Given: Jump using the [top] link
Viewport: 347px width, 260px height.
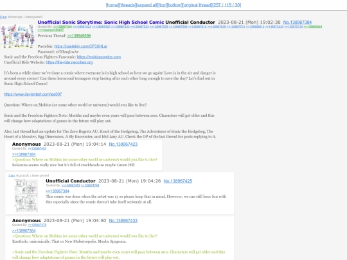Looking at the screenshot, I should (x=163, y=5).
